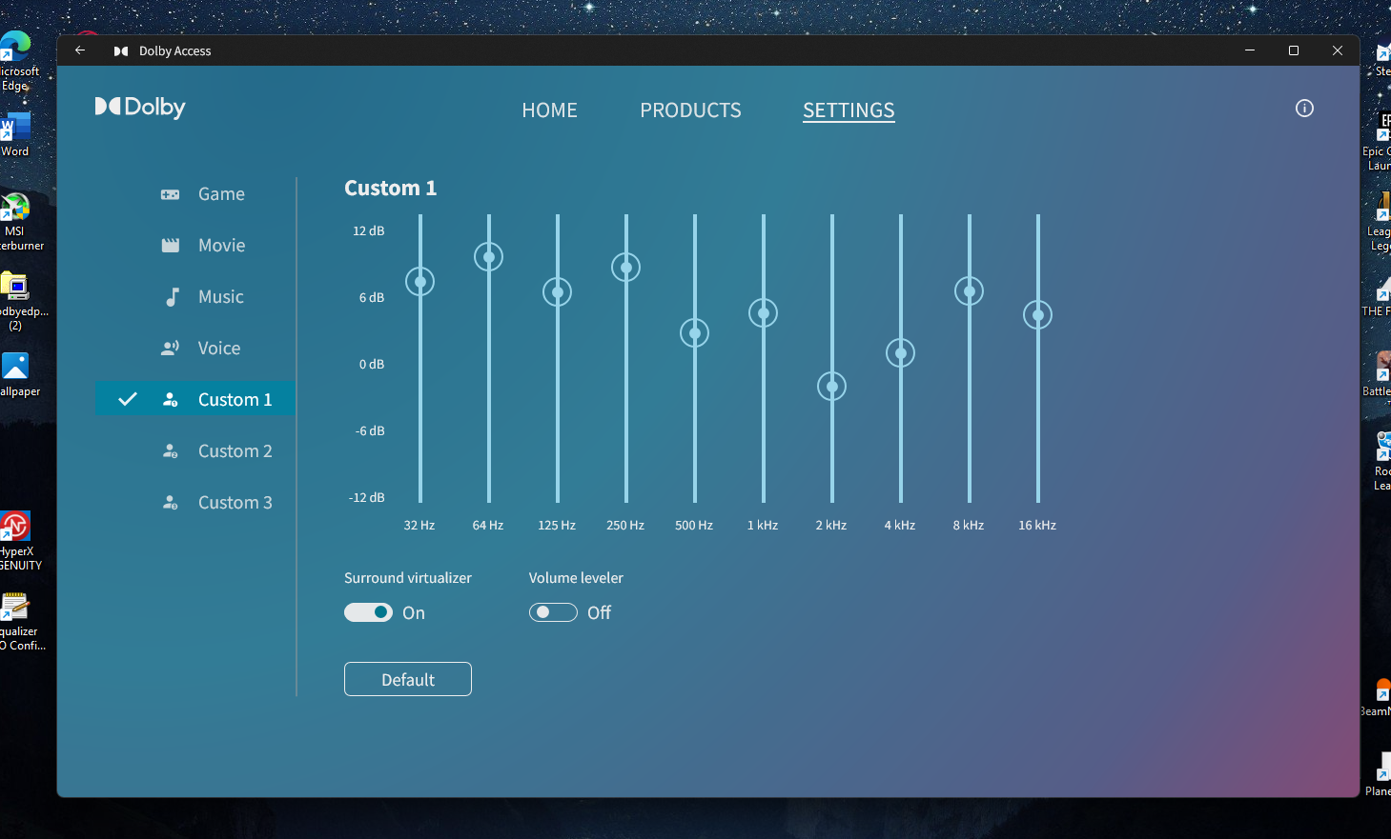Click the Custom 3 profile icon
The image size is (1391, 839).
click(x=171, y=503)
